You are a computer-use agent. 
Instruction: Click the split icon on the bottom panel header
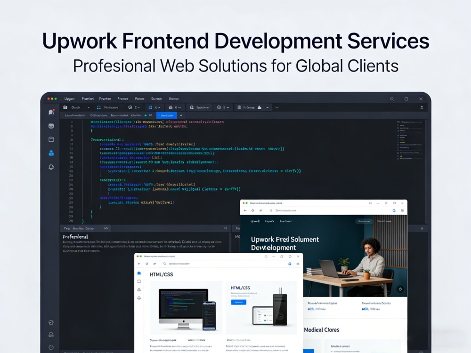click(x=226, y=228)
